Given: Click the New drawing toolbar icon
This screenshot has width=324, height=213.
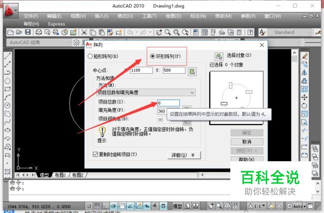Looking at the screenshot, I should pyautogui.click(x=10, y=32).
